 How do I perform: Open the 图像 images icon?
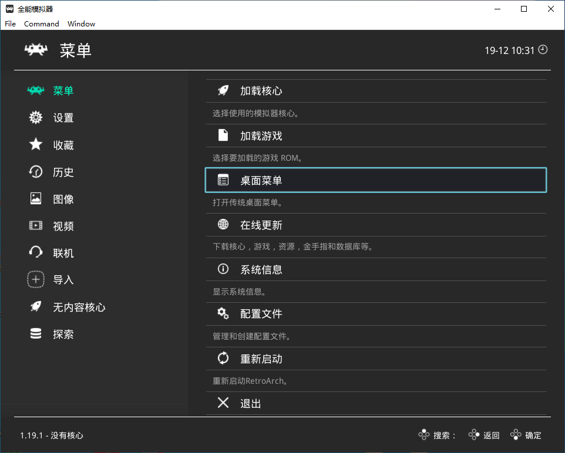(35, 199)
